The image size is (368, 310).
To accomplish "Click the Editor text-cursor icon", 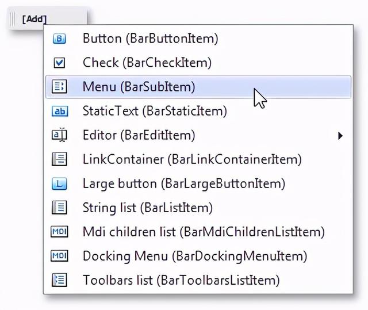I will (x=59, y=135).
